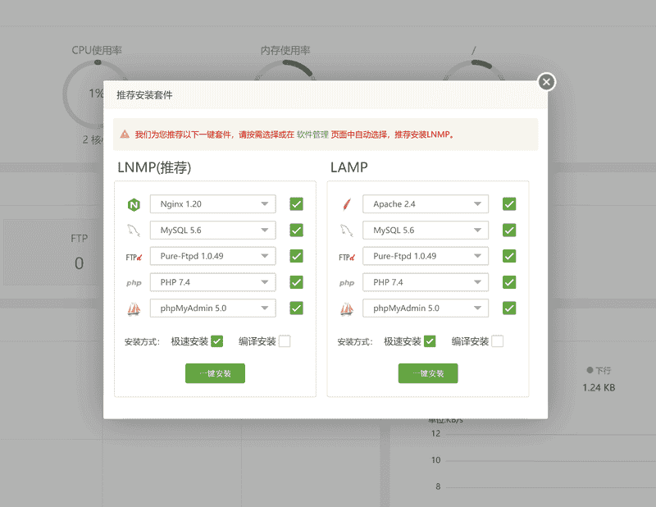The height and width of the screenshot is (507, 656).
Task: Uncheck PHP 7.4 in the LAMP stack
Action: pos(509,282)
